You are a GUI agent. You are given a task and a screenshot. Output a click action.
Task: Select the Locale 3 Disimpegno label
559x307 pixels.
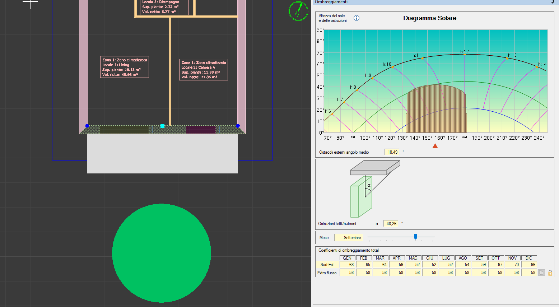[x=164, y=7]
